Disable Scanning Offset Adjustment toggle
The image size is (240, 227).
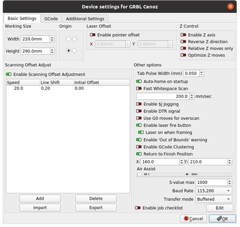9,74
